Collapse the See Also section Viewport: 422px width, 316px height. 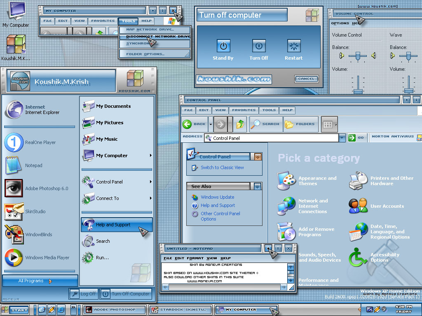coord(257,186)
